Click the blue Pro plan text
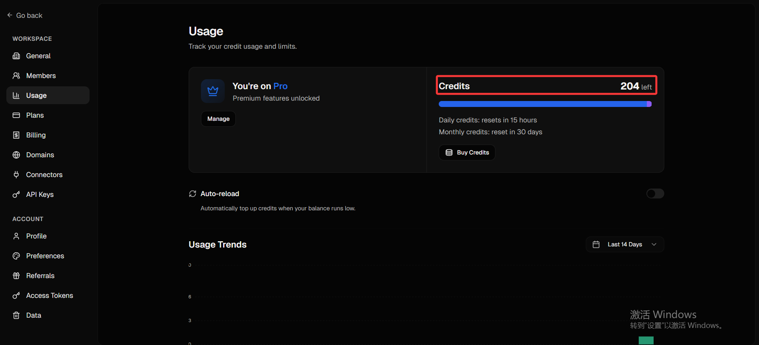 pyautogui.click(x=280, y=86)
